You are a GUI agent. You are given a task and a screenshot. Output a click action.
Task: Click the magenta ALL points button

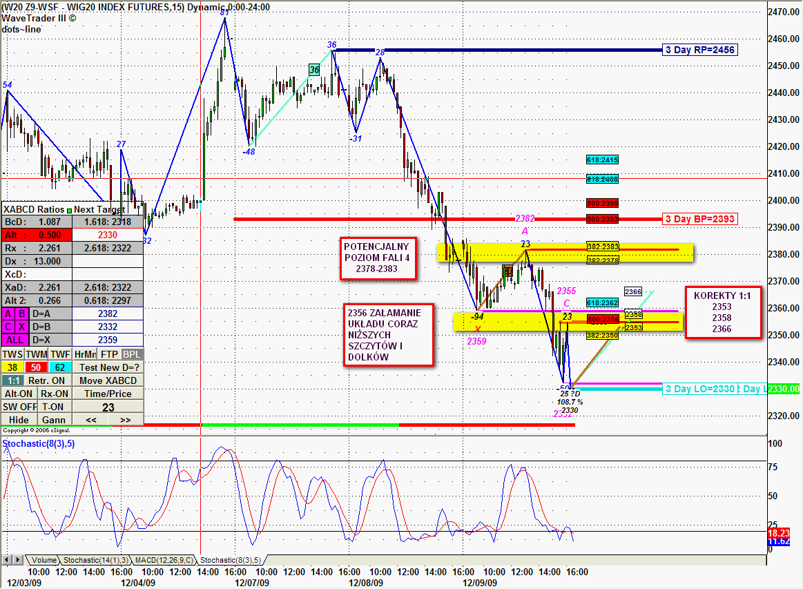click(x=12, y=340)
